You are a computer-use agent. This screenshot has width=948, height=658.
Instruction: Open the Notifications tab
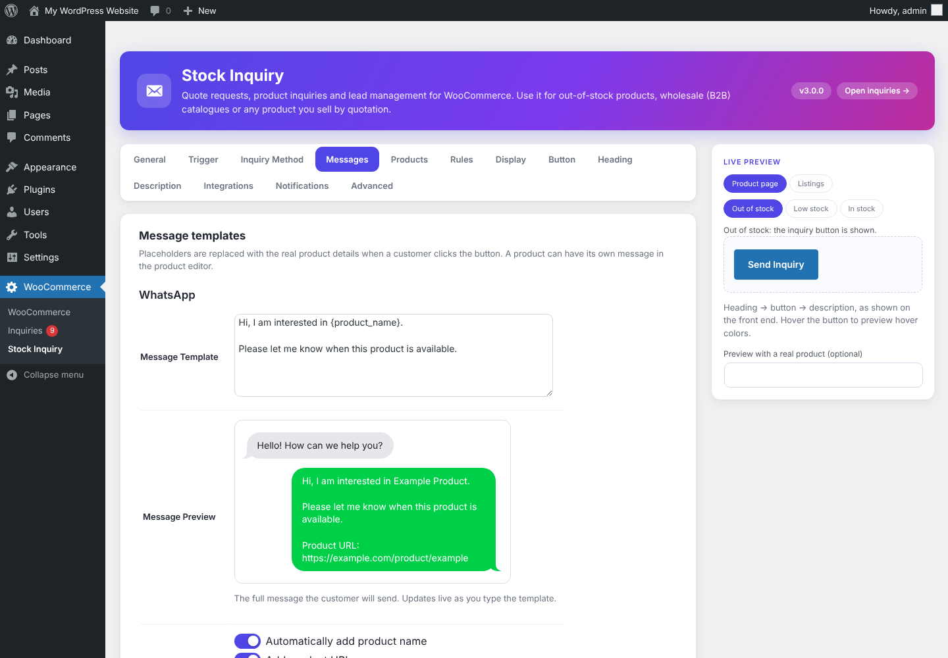302,186
